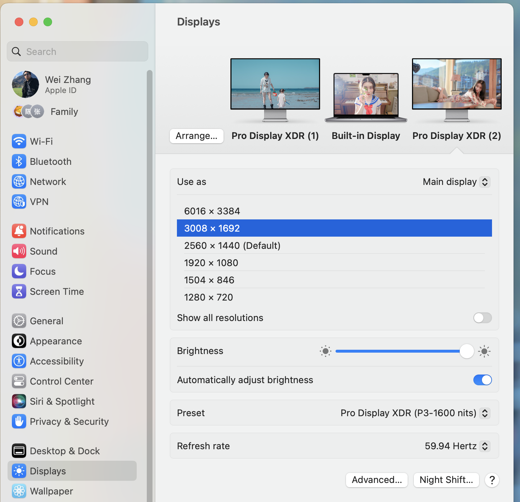Select 1280 × 720 resolution

[x=334, y=297]
